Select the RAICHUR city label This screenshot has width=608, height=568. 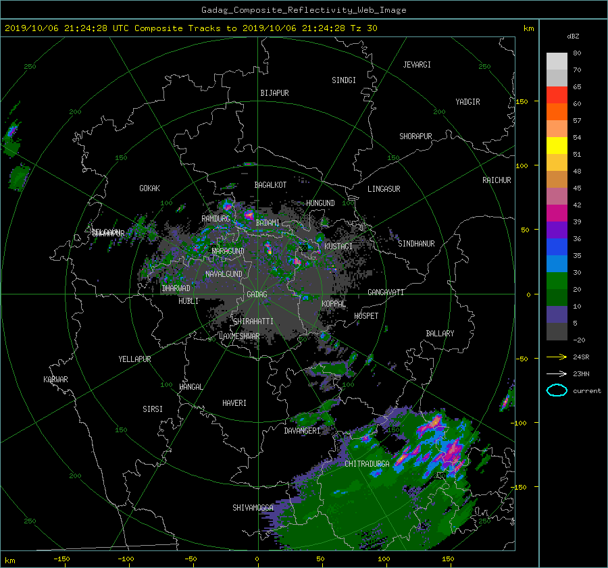click(x=497, y=180)
